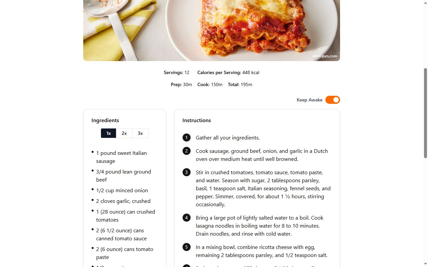The width and height of the screenshot is (428, 267).
Task: Select the step 3 circle marker
Action: (x=187, y=172)
